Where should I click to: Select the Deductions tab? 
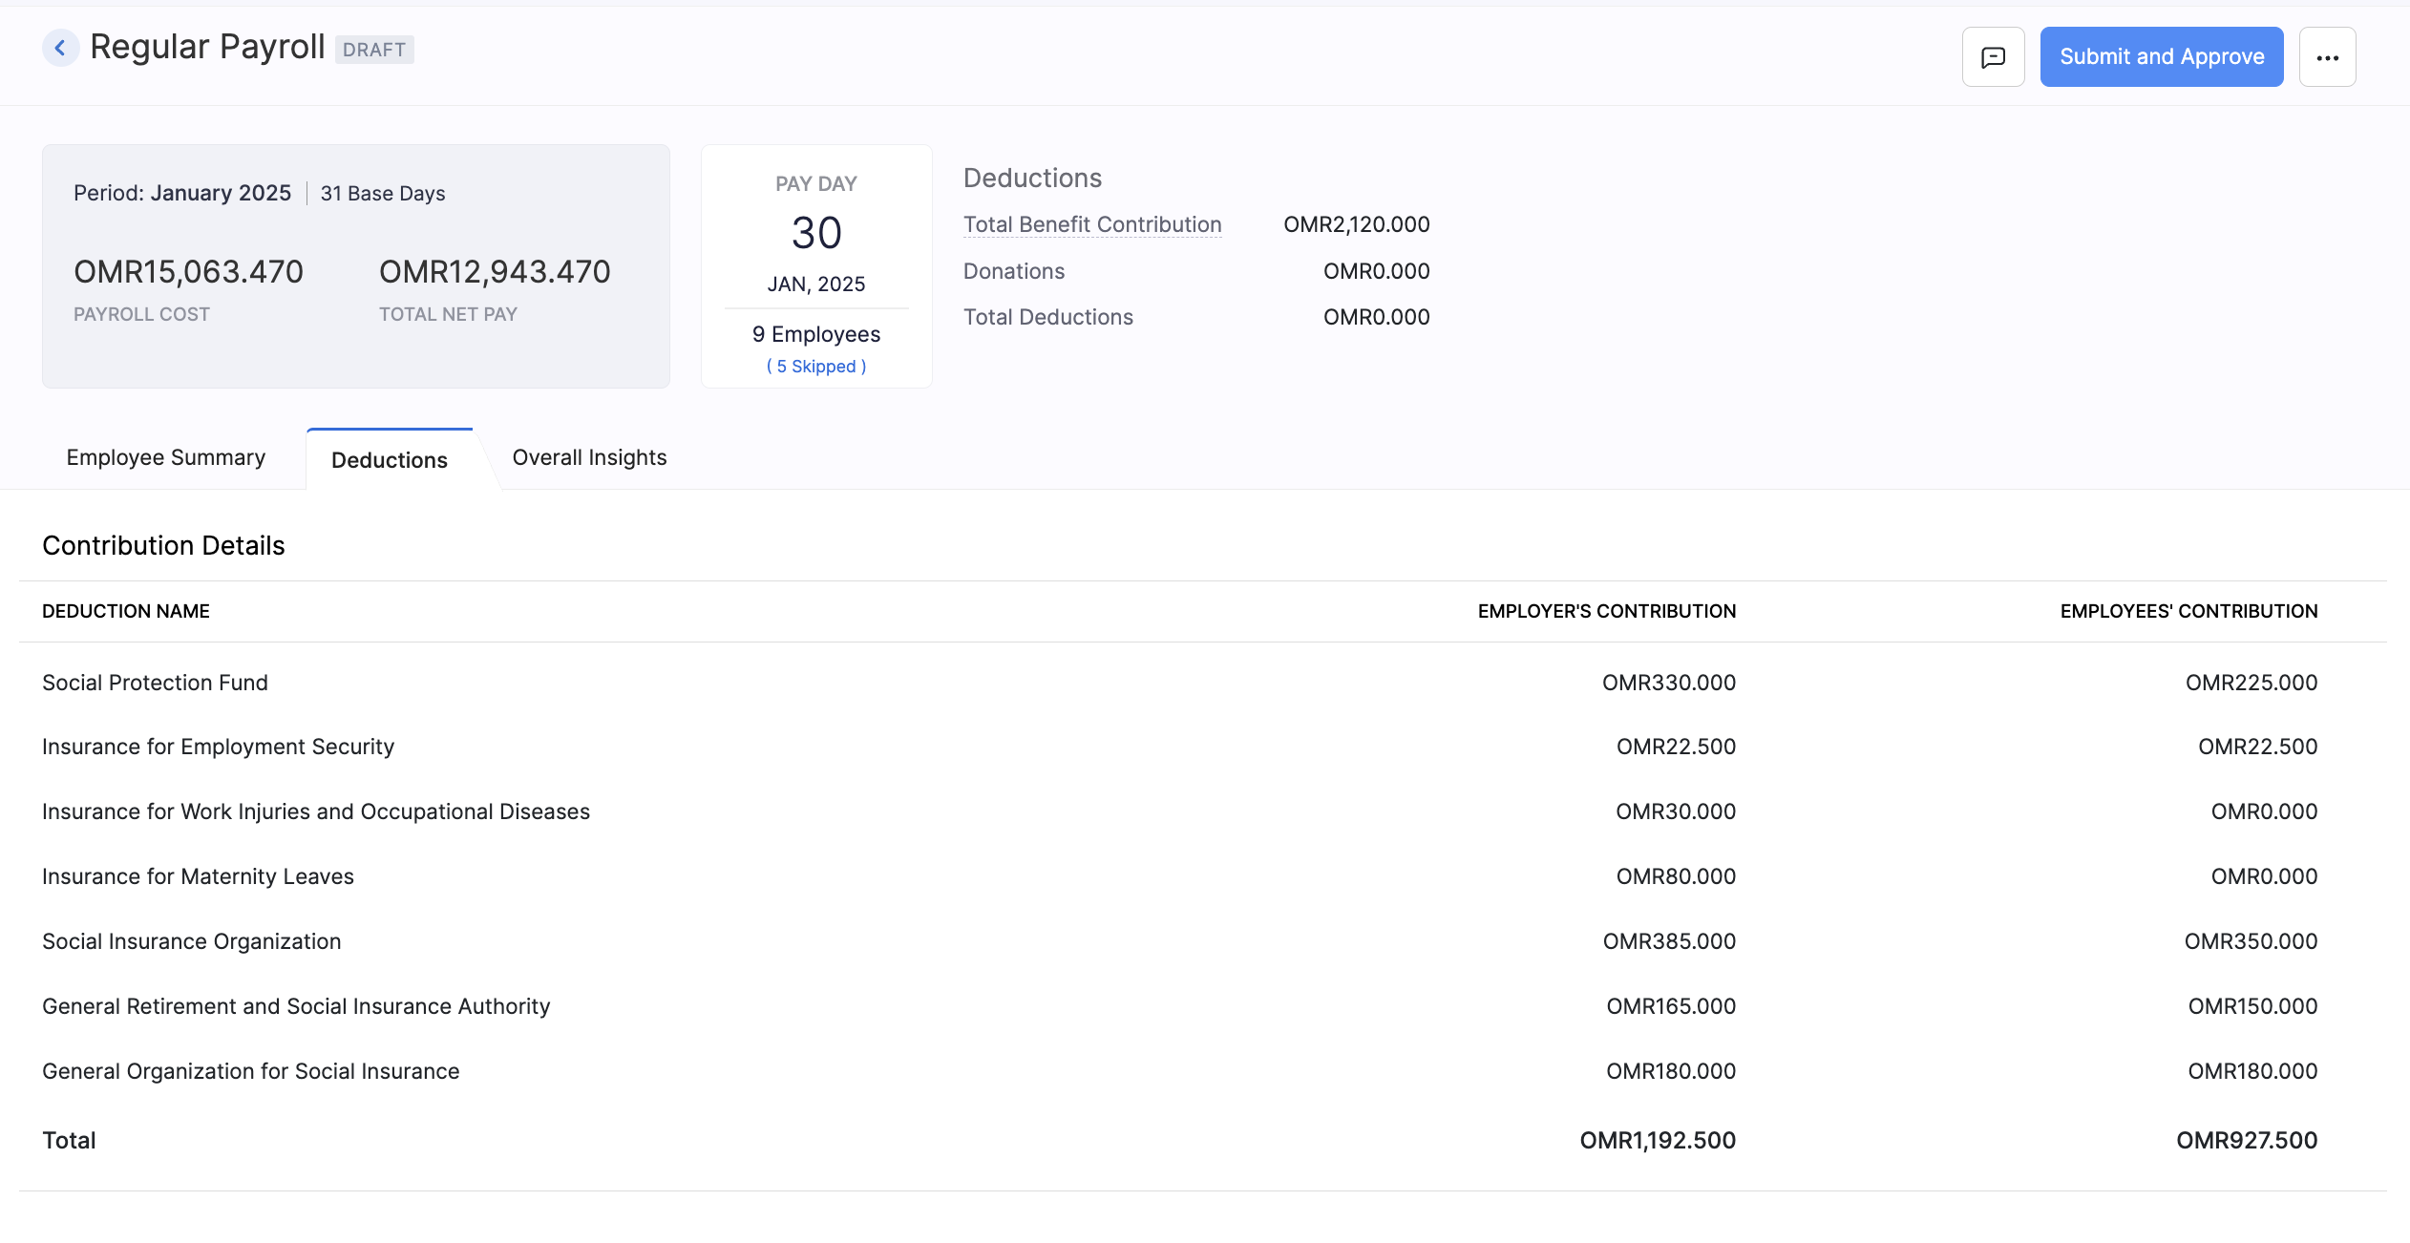(389, 459)
